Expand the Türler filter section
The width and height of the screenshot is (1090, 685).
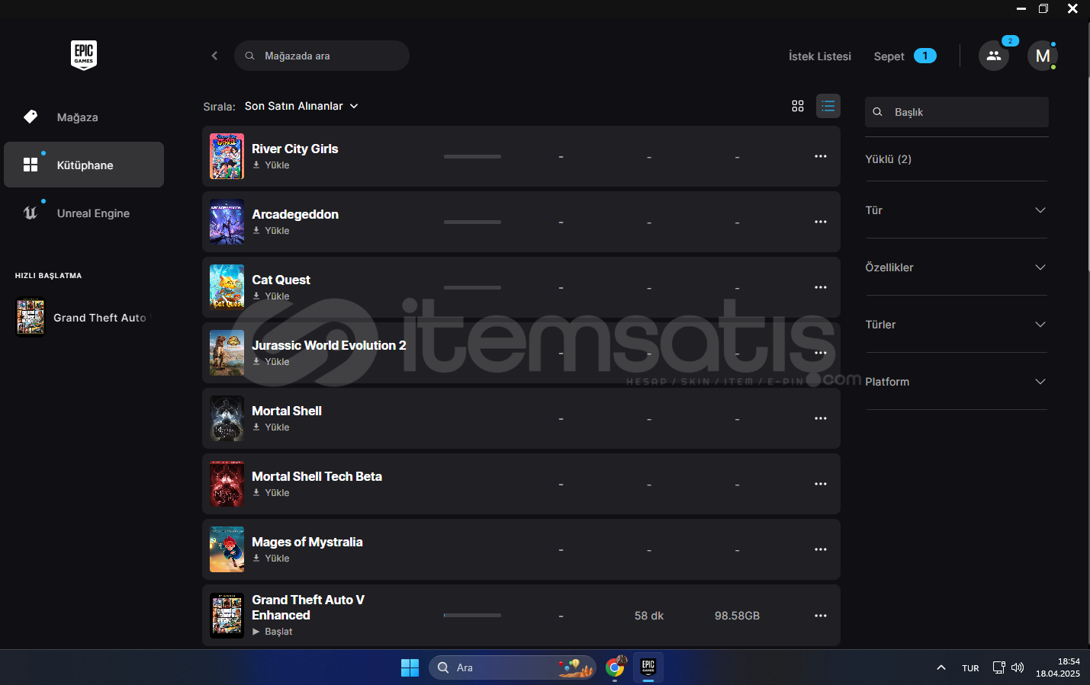click(x=956, y=325)
